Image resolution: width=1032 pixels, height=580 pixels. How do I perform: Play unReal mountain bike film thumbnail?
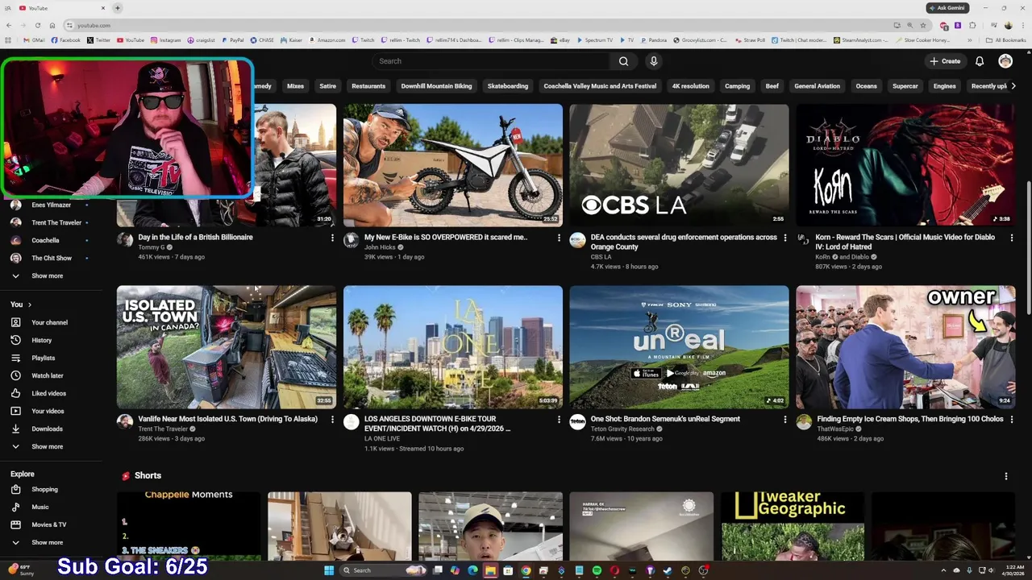(680, 347)
